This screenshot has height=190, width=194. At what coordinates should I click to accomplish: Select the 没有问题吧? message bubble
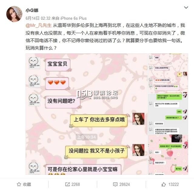pyautogui.click(x=63, y=102)
